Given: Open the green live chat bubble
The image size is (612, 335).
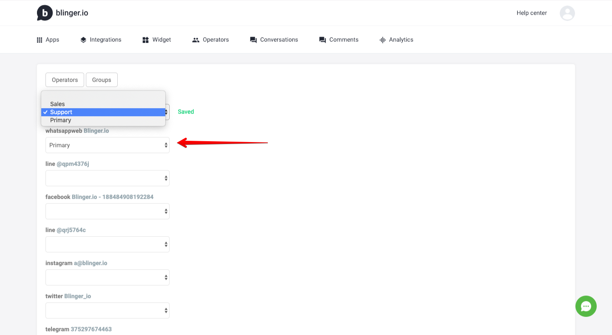Looking at the screenshot, I should point(586,306).
